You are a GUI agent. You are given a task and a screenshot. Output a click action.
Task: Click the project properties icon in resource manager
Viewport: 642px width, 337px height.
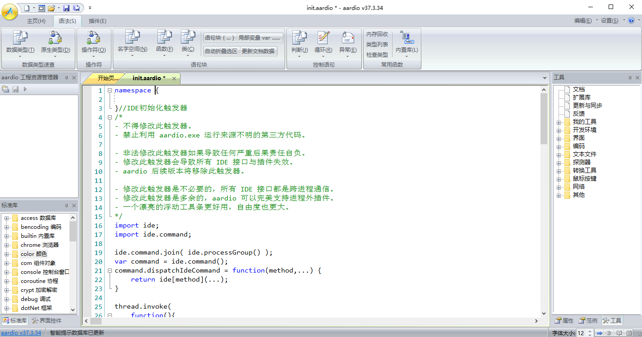click(6, 89)
